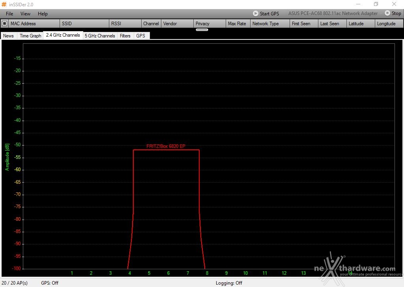
Task: Toggle the select-all checkbox beside MAC Address
Action: click(4, 23)
